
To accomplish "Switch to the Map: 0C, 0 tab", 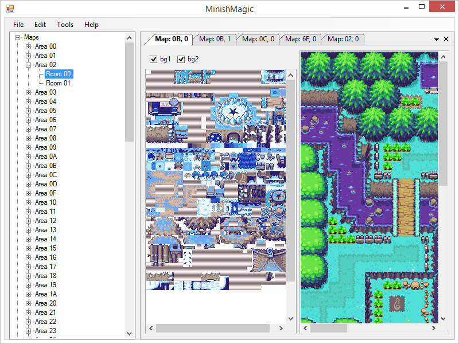I will pos(258,39).
